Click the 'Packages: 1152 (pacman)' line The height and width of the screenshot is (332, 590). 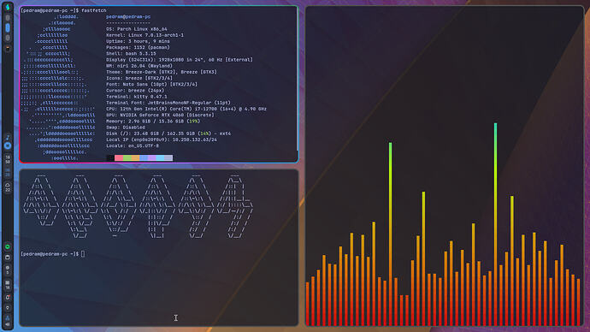138,47
